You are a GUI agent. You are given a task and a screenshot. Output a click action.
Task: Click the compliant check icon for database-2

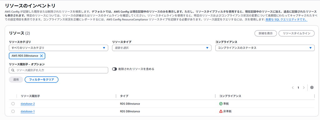point(221,104)
